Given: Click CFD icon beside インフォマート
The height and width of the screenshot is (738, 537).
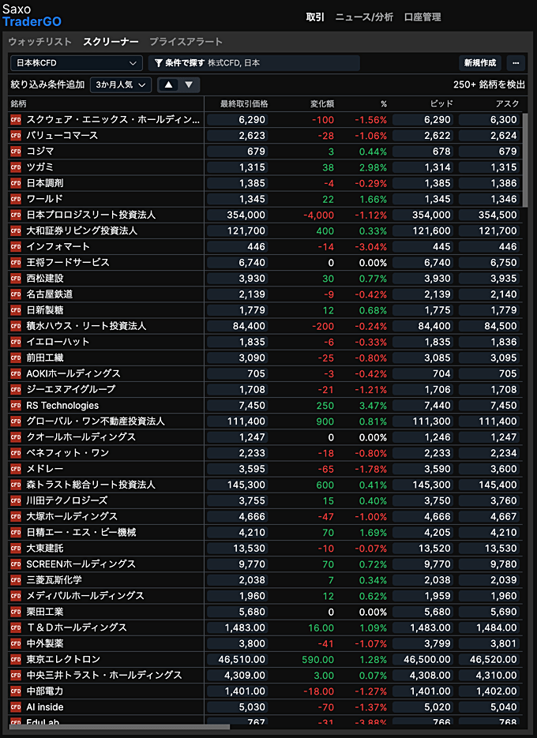Looking at the screenshot, I should click(16, 246).
